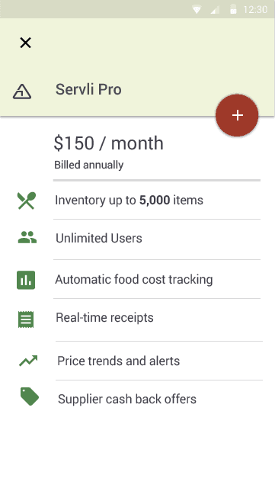
Task: Click the $150 / month price text
Action: tap(109, 143)
